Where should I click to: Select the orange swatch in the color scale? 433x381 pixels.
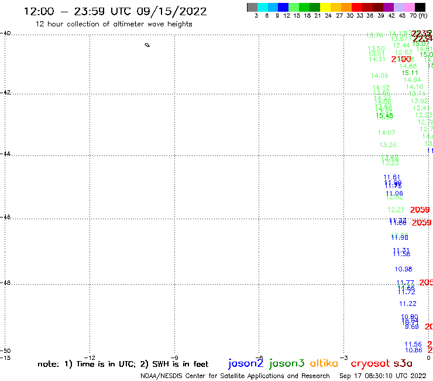pyautogui.click(x=346, y=7)
